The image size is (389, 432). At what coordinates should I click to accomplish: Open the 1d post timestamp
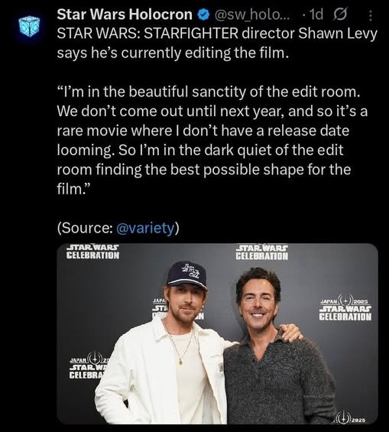[316, 15]
